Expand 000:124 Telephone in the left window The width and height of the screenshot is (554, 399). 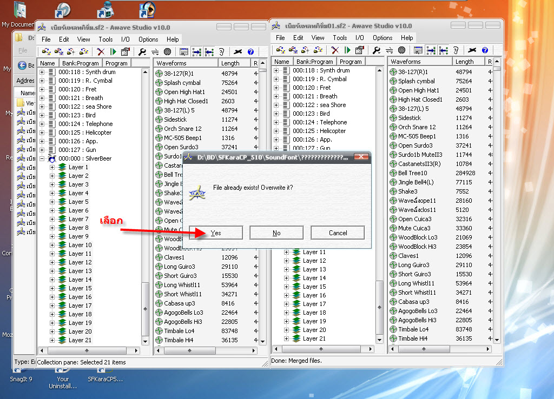point(42,124)
